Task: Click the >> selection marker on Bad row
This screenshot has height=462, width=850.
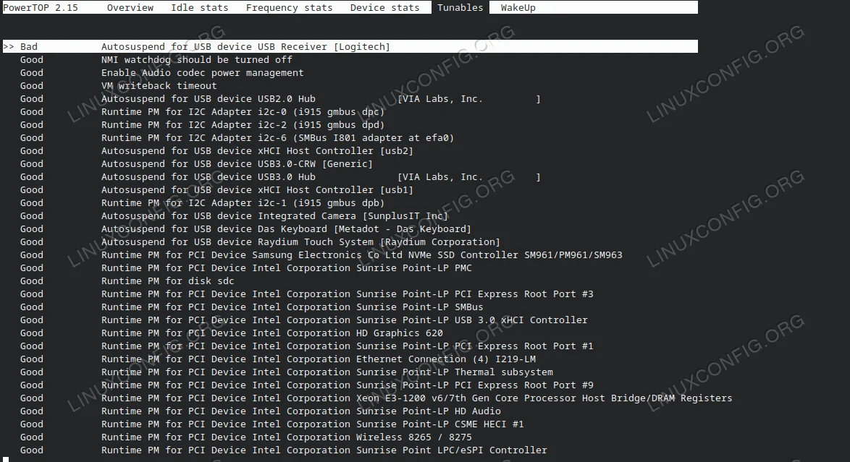Action: (9, 46)
